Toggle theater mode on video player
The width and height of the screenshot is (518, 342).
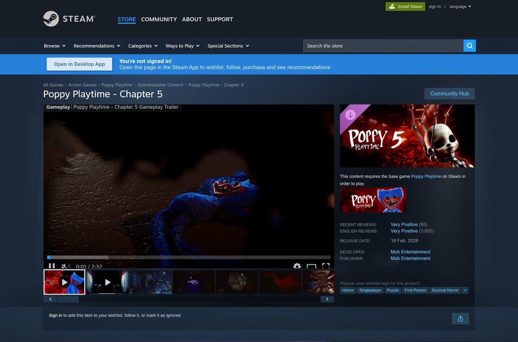[x=312, y=266]
